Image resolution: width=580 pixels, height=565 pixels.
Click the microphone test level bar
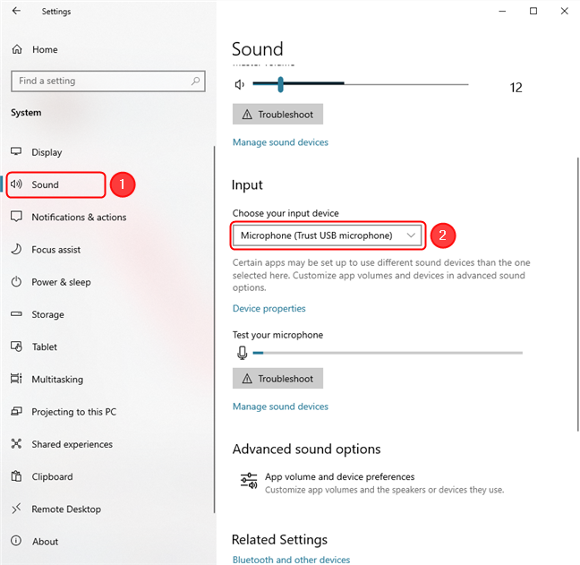(x=388, y=353)
